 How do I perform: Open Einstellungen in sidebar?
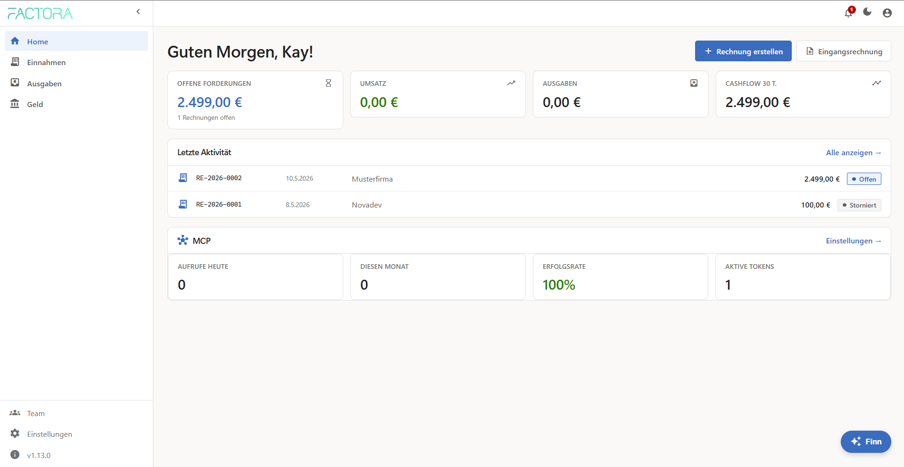(76, 434)
